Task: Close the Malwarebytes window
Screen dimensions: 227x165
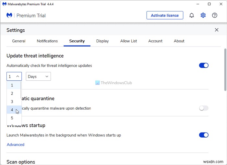Action: pos(221,4)
